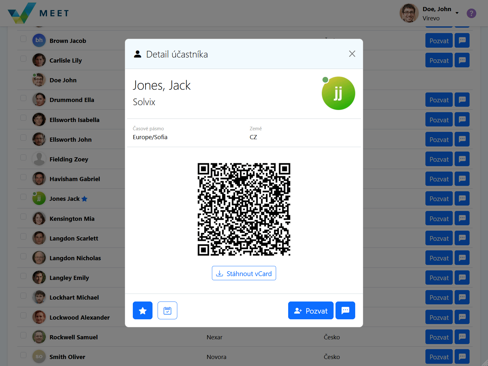Tick the checkbox for Jones Jack

[24, 197]
